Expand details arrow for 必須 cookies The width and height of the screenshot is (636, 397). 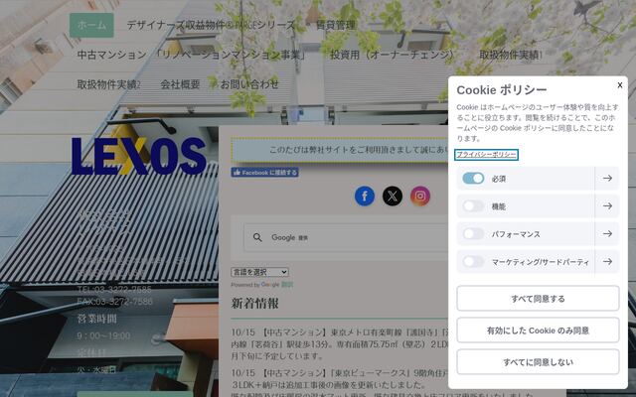coord(607,179)
